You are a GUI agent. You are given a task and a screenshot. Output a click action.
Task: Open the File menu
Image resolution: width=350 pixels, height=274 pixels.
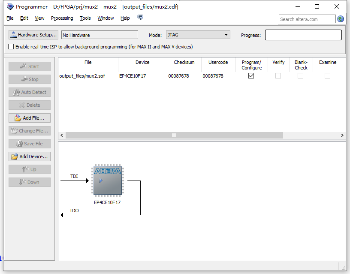click(10, 18)
